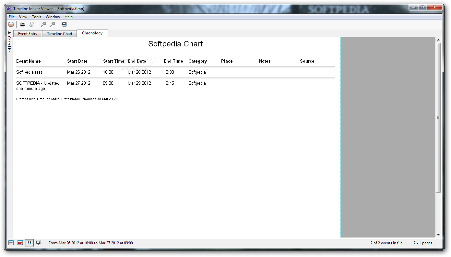Click the scroll down arrow of vertical scrollbar

pyautogui.click(x=438, y=235)
